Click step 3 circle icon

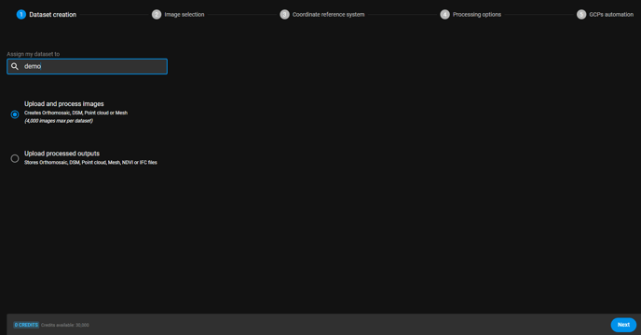pos(284,14)
